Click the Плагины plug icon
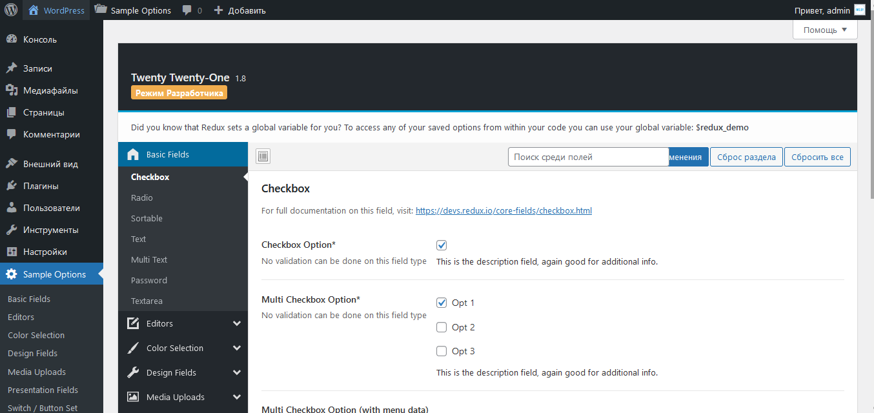The width and height of the screenshot is (874, 413). [11, 186]
